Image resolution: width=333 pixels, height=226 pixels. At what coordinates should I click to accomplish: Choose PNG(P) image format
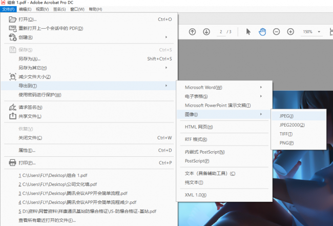click(x=299, y=143)
